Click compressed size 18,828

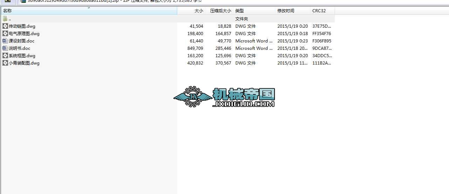pos(224,26)
